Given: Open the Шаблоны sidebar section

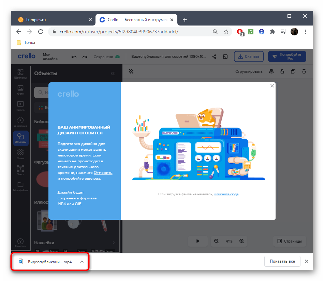Looking at the screenshot, I should 20,74.
